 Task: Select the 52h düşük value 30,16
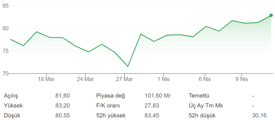pyautogui.click(x=259, y=115)
